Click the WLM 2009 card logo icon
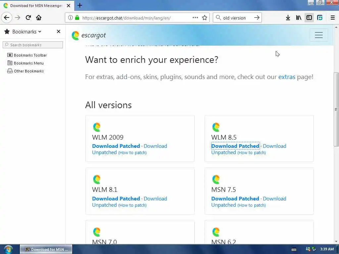339x254 pixels. pos(97,127)
